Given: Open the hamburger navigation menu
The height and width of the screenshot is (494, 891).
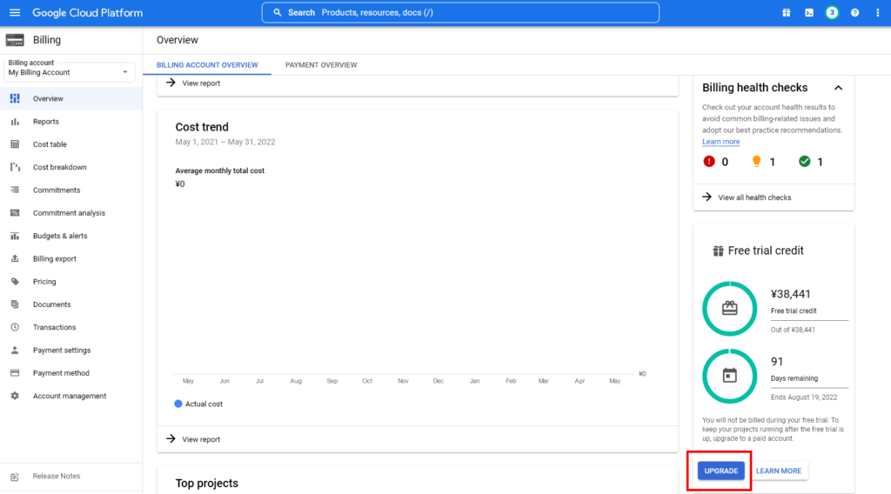Looking at the screenshot, I should [14, 13].
